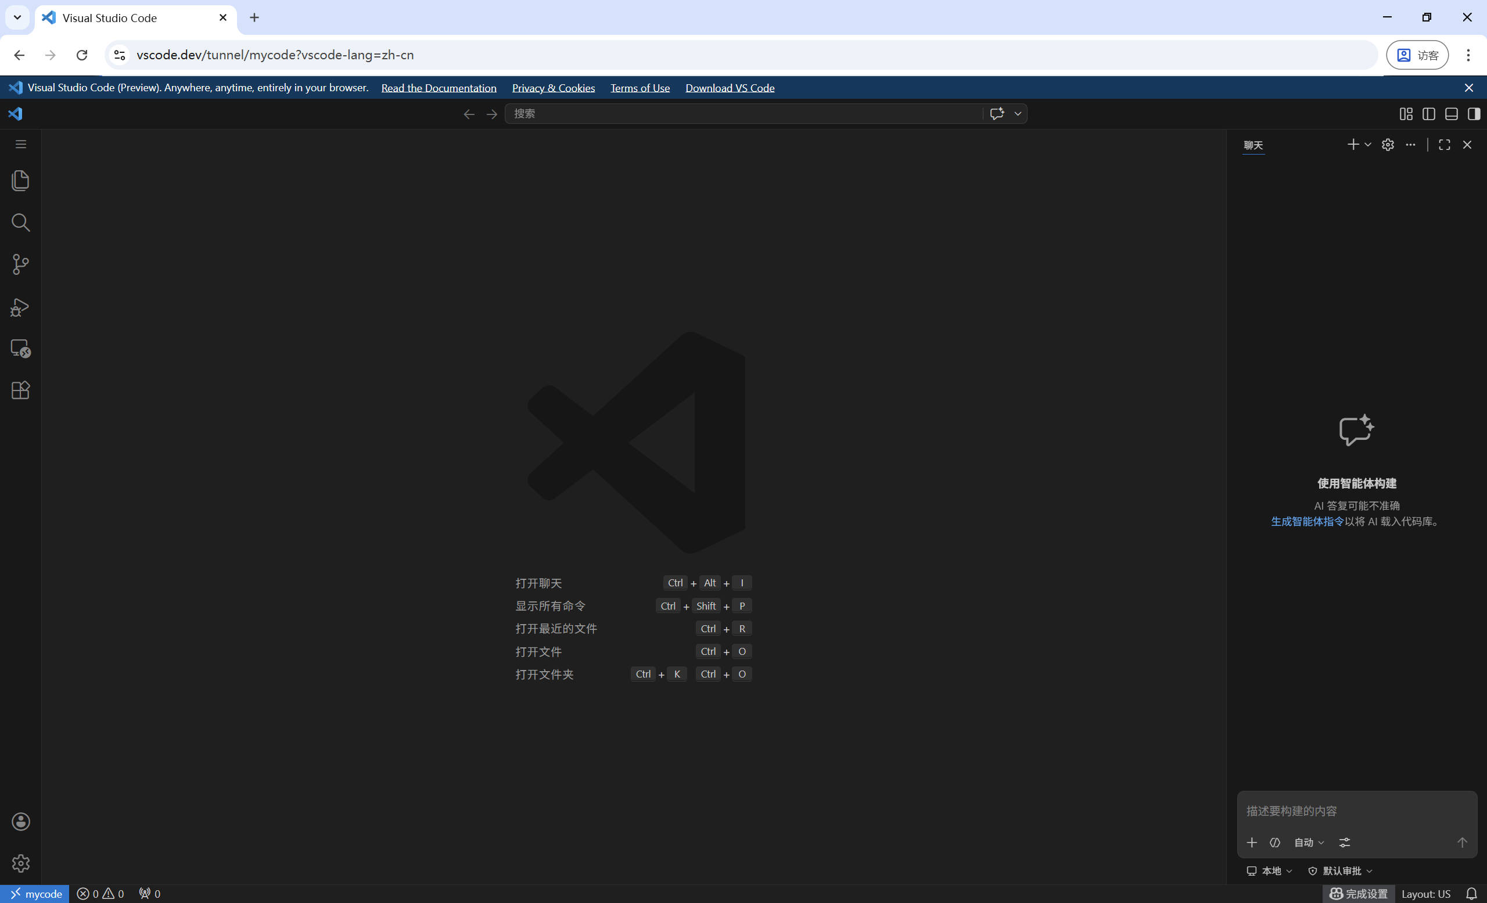Click Layout: US in status bar

pos(1425,894)
